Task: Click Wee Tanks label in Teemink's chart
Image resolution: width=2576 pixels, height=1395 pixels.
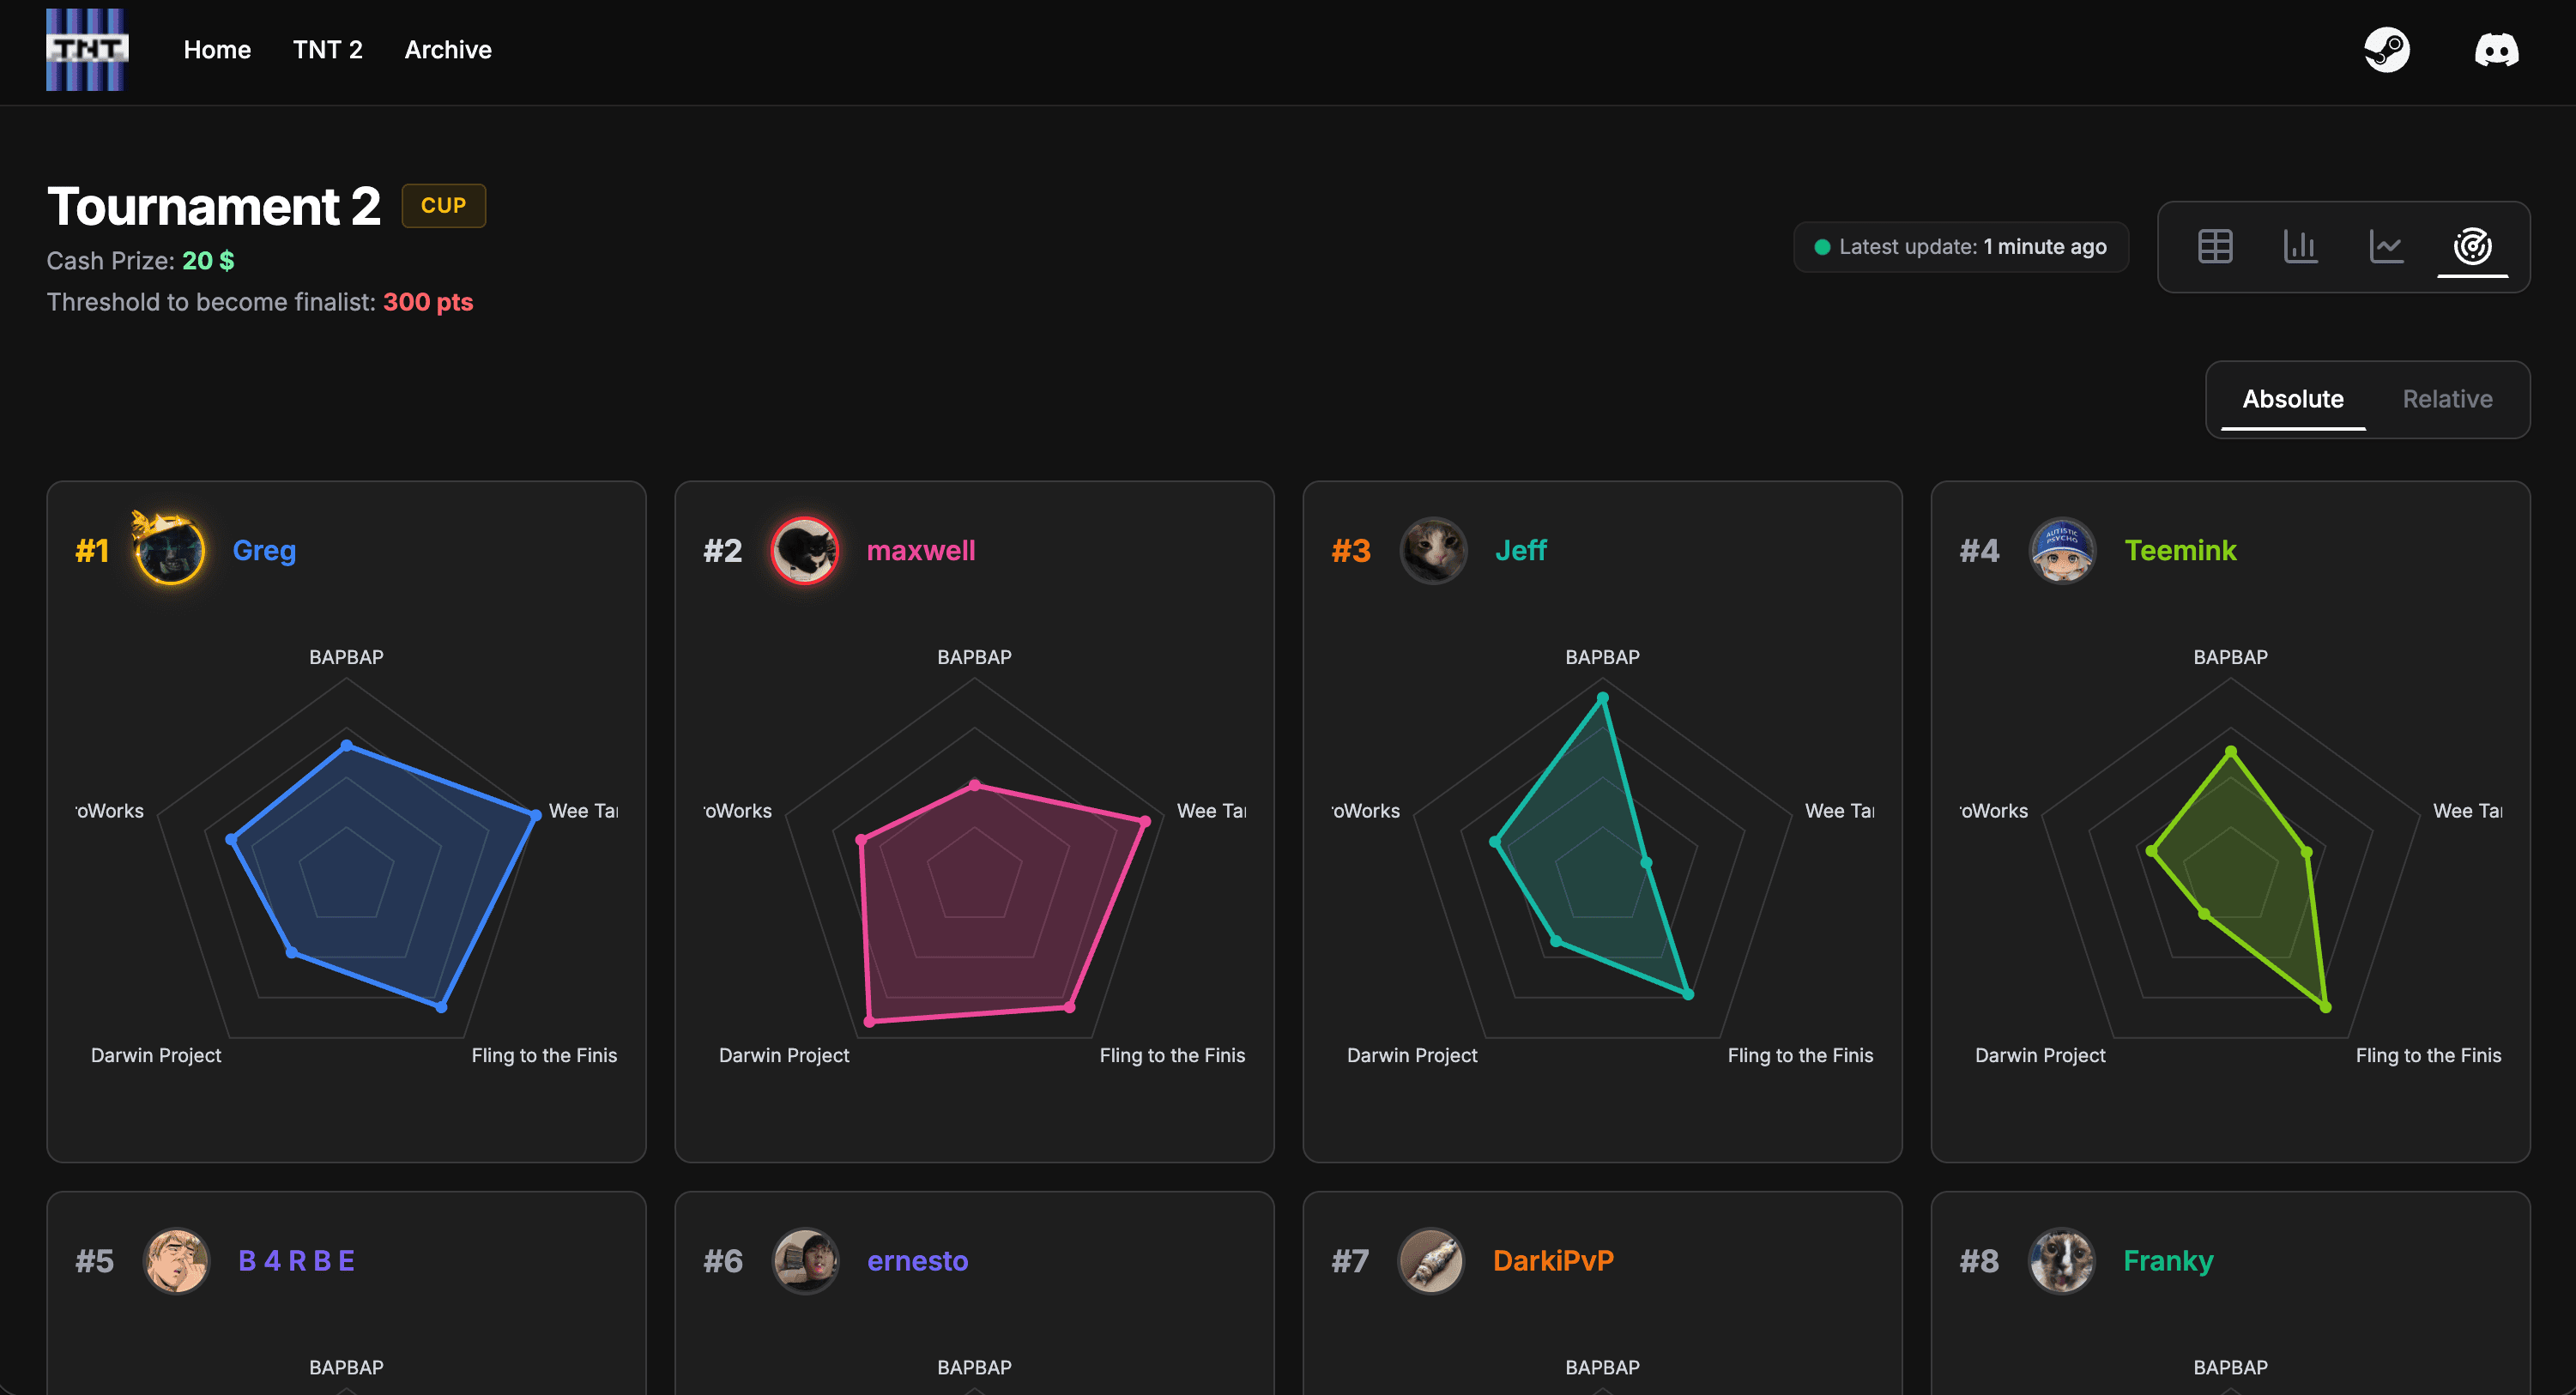Action: click(2467, 811)
